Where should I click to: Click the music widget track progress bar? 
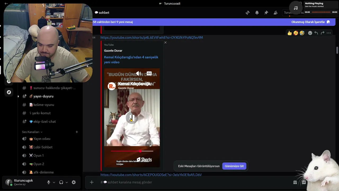pos(322,12)
